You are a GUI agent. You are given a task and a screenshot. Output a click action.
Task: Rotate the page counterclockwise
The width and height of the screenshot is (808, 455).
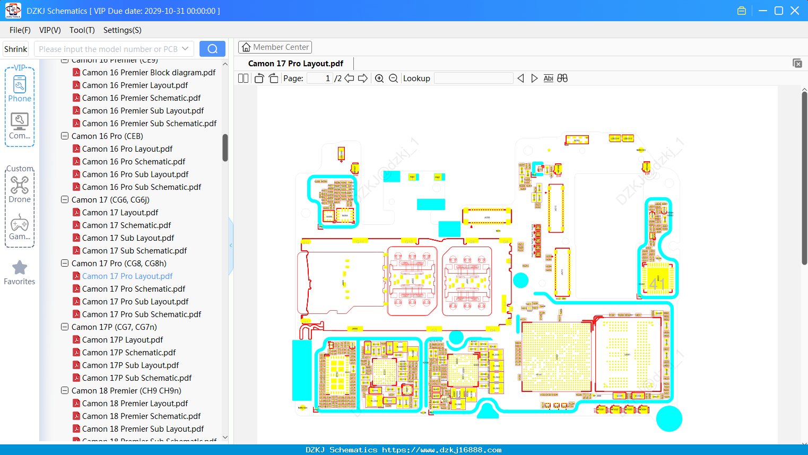click(x=259, y=78)
